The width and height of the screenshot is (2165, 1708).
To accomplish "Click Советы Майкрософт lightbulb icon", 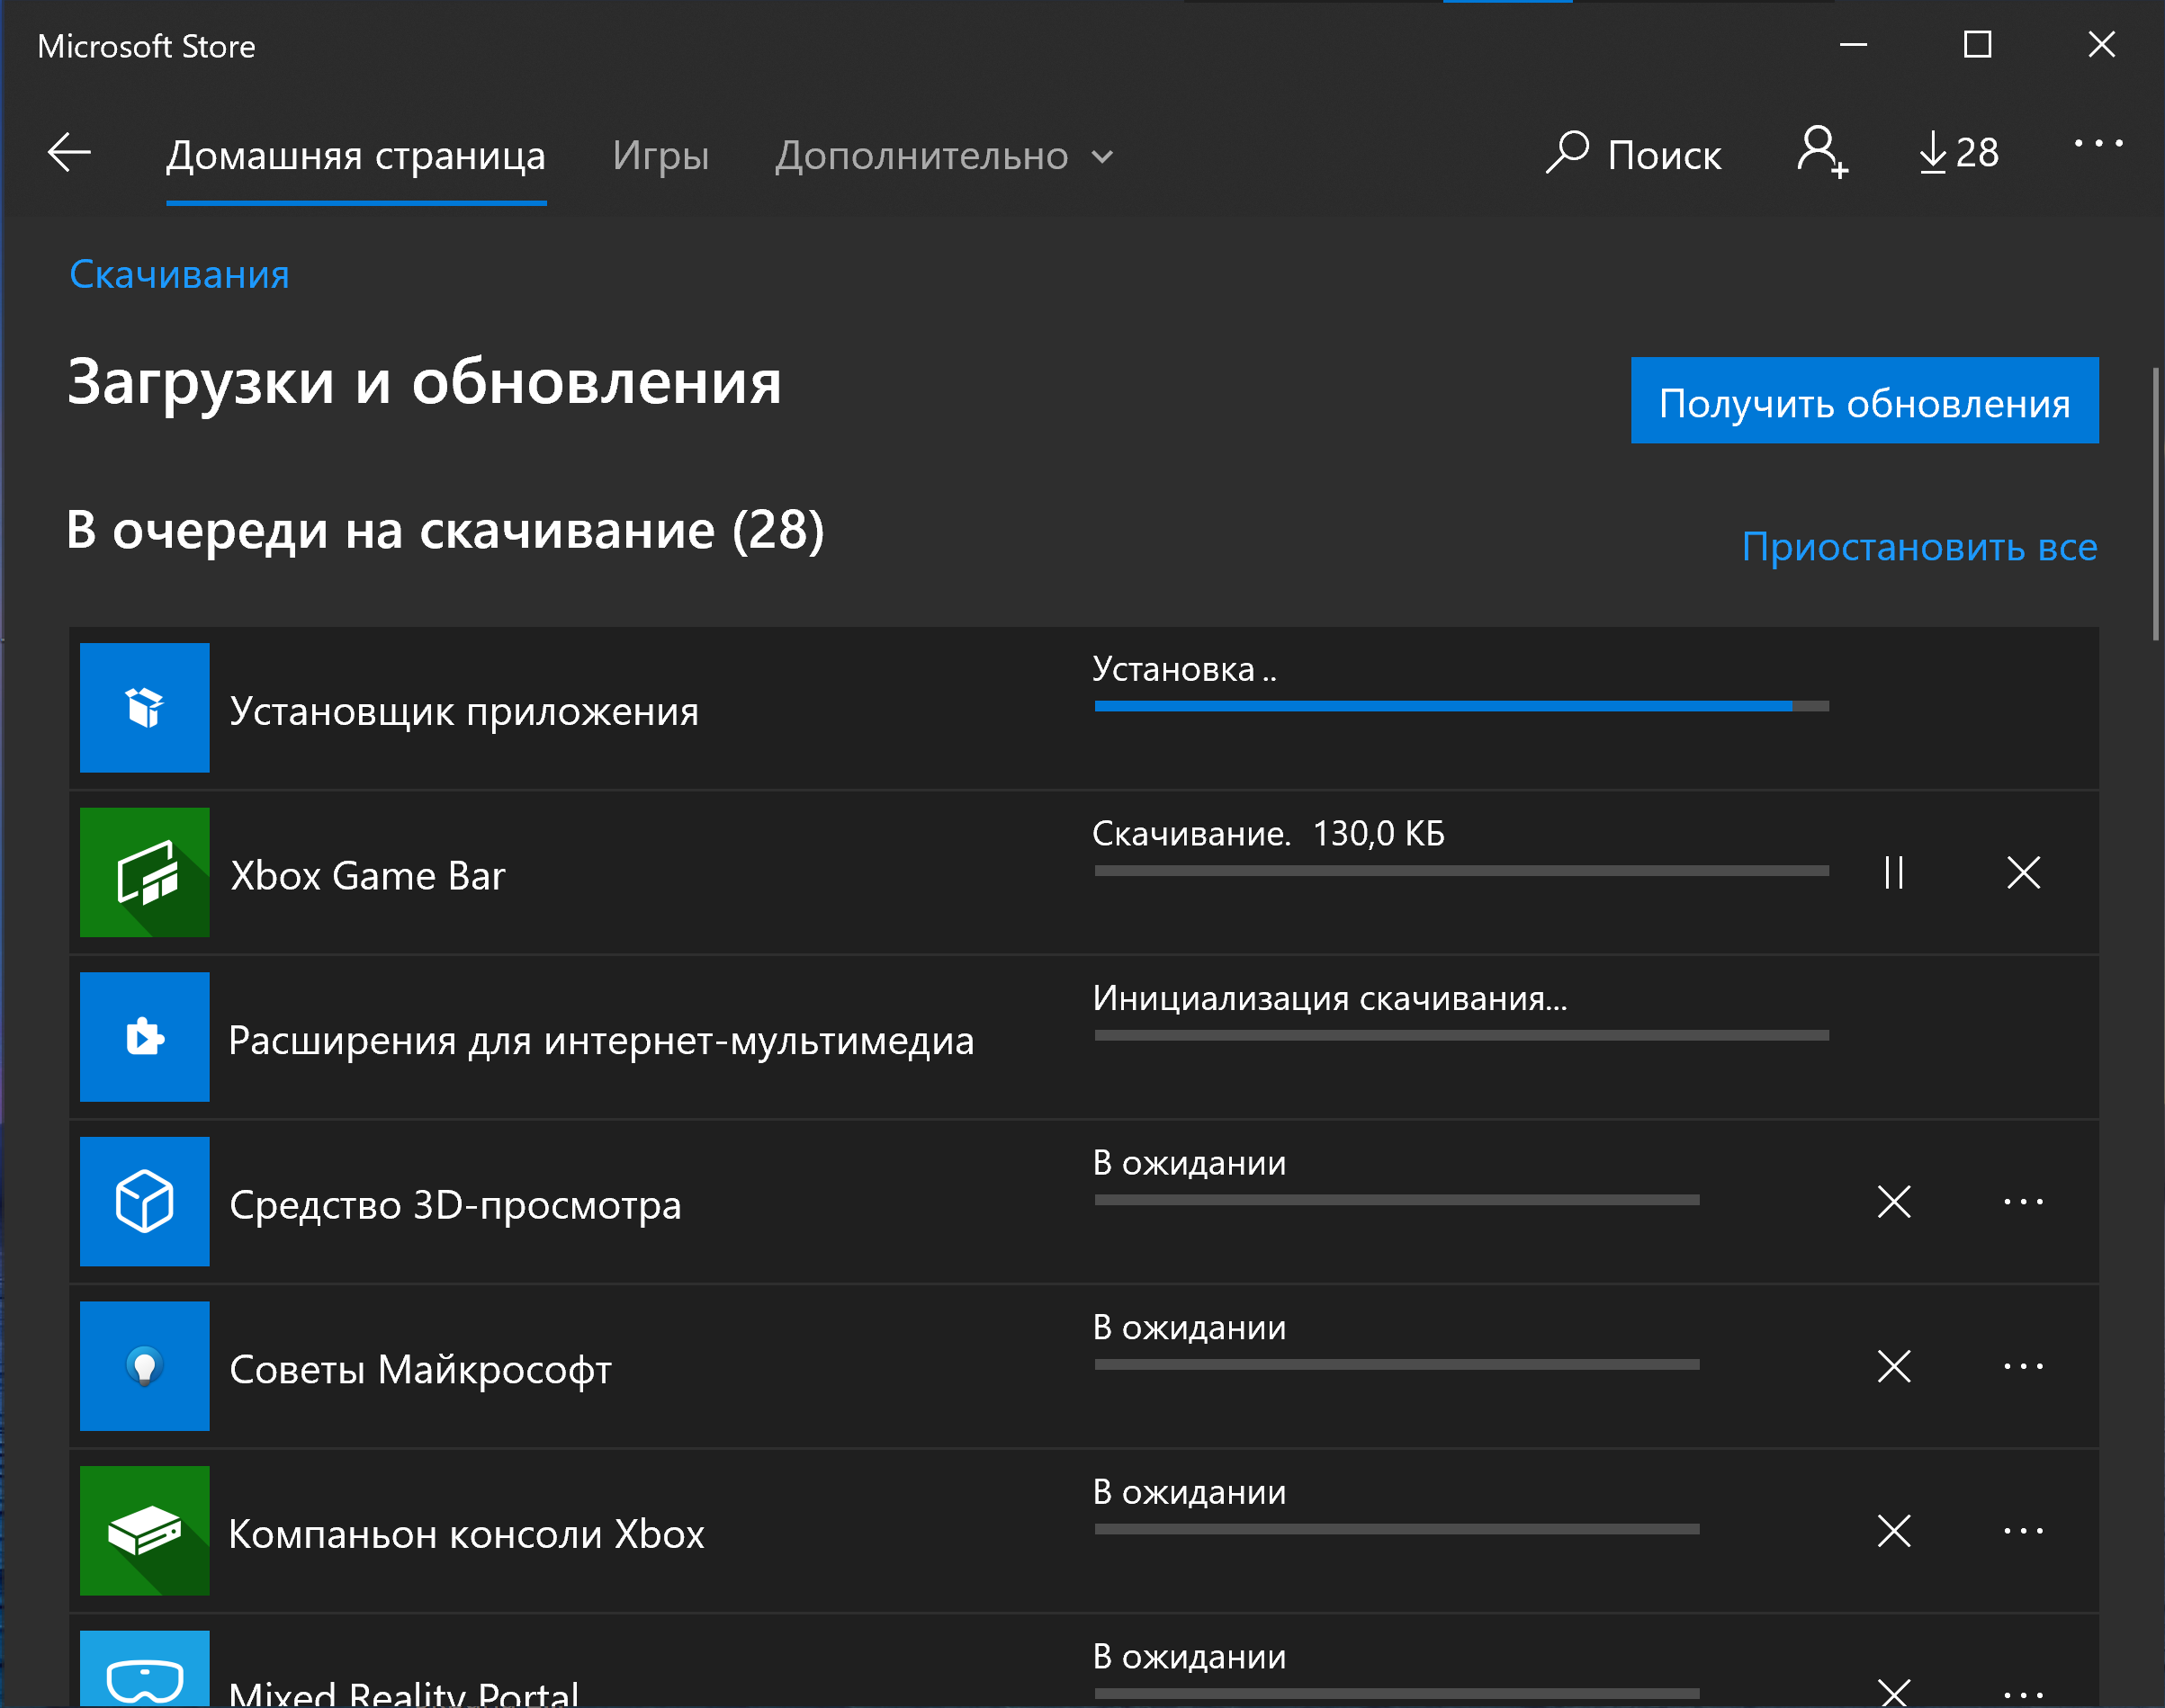I will coord(145,1366).
